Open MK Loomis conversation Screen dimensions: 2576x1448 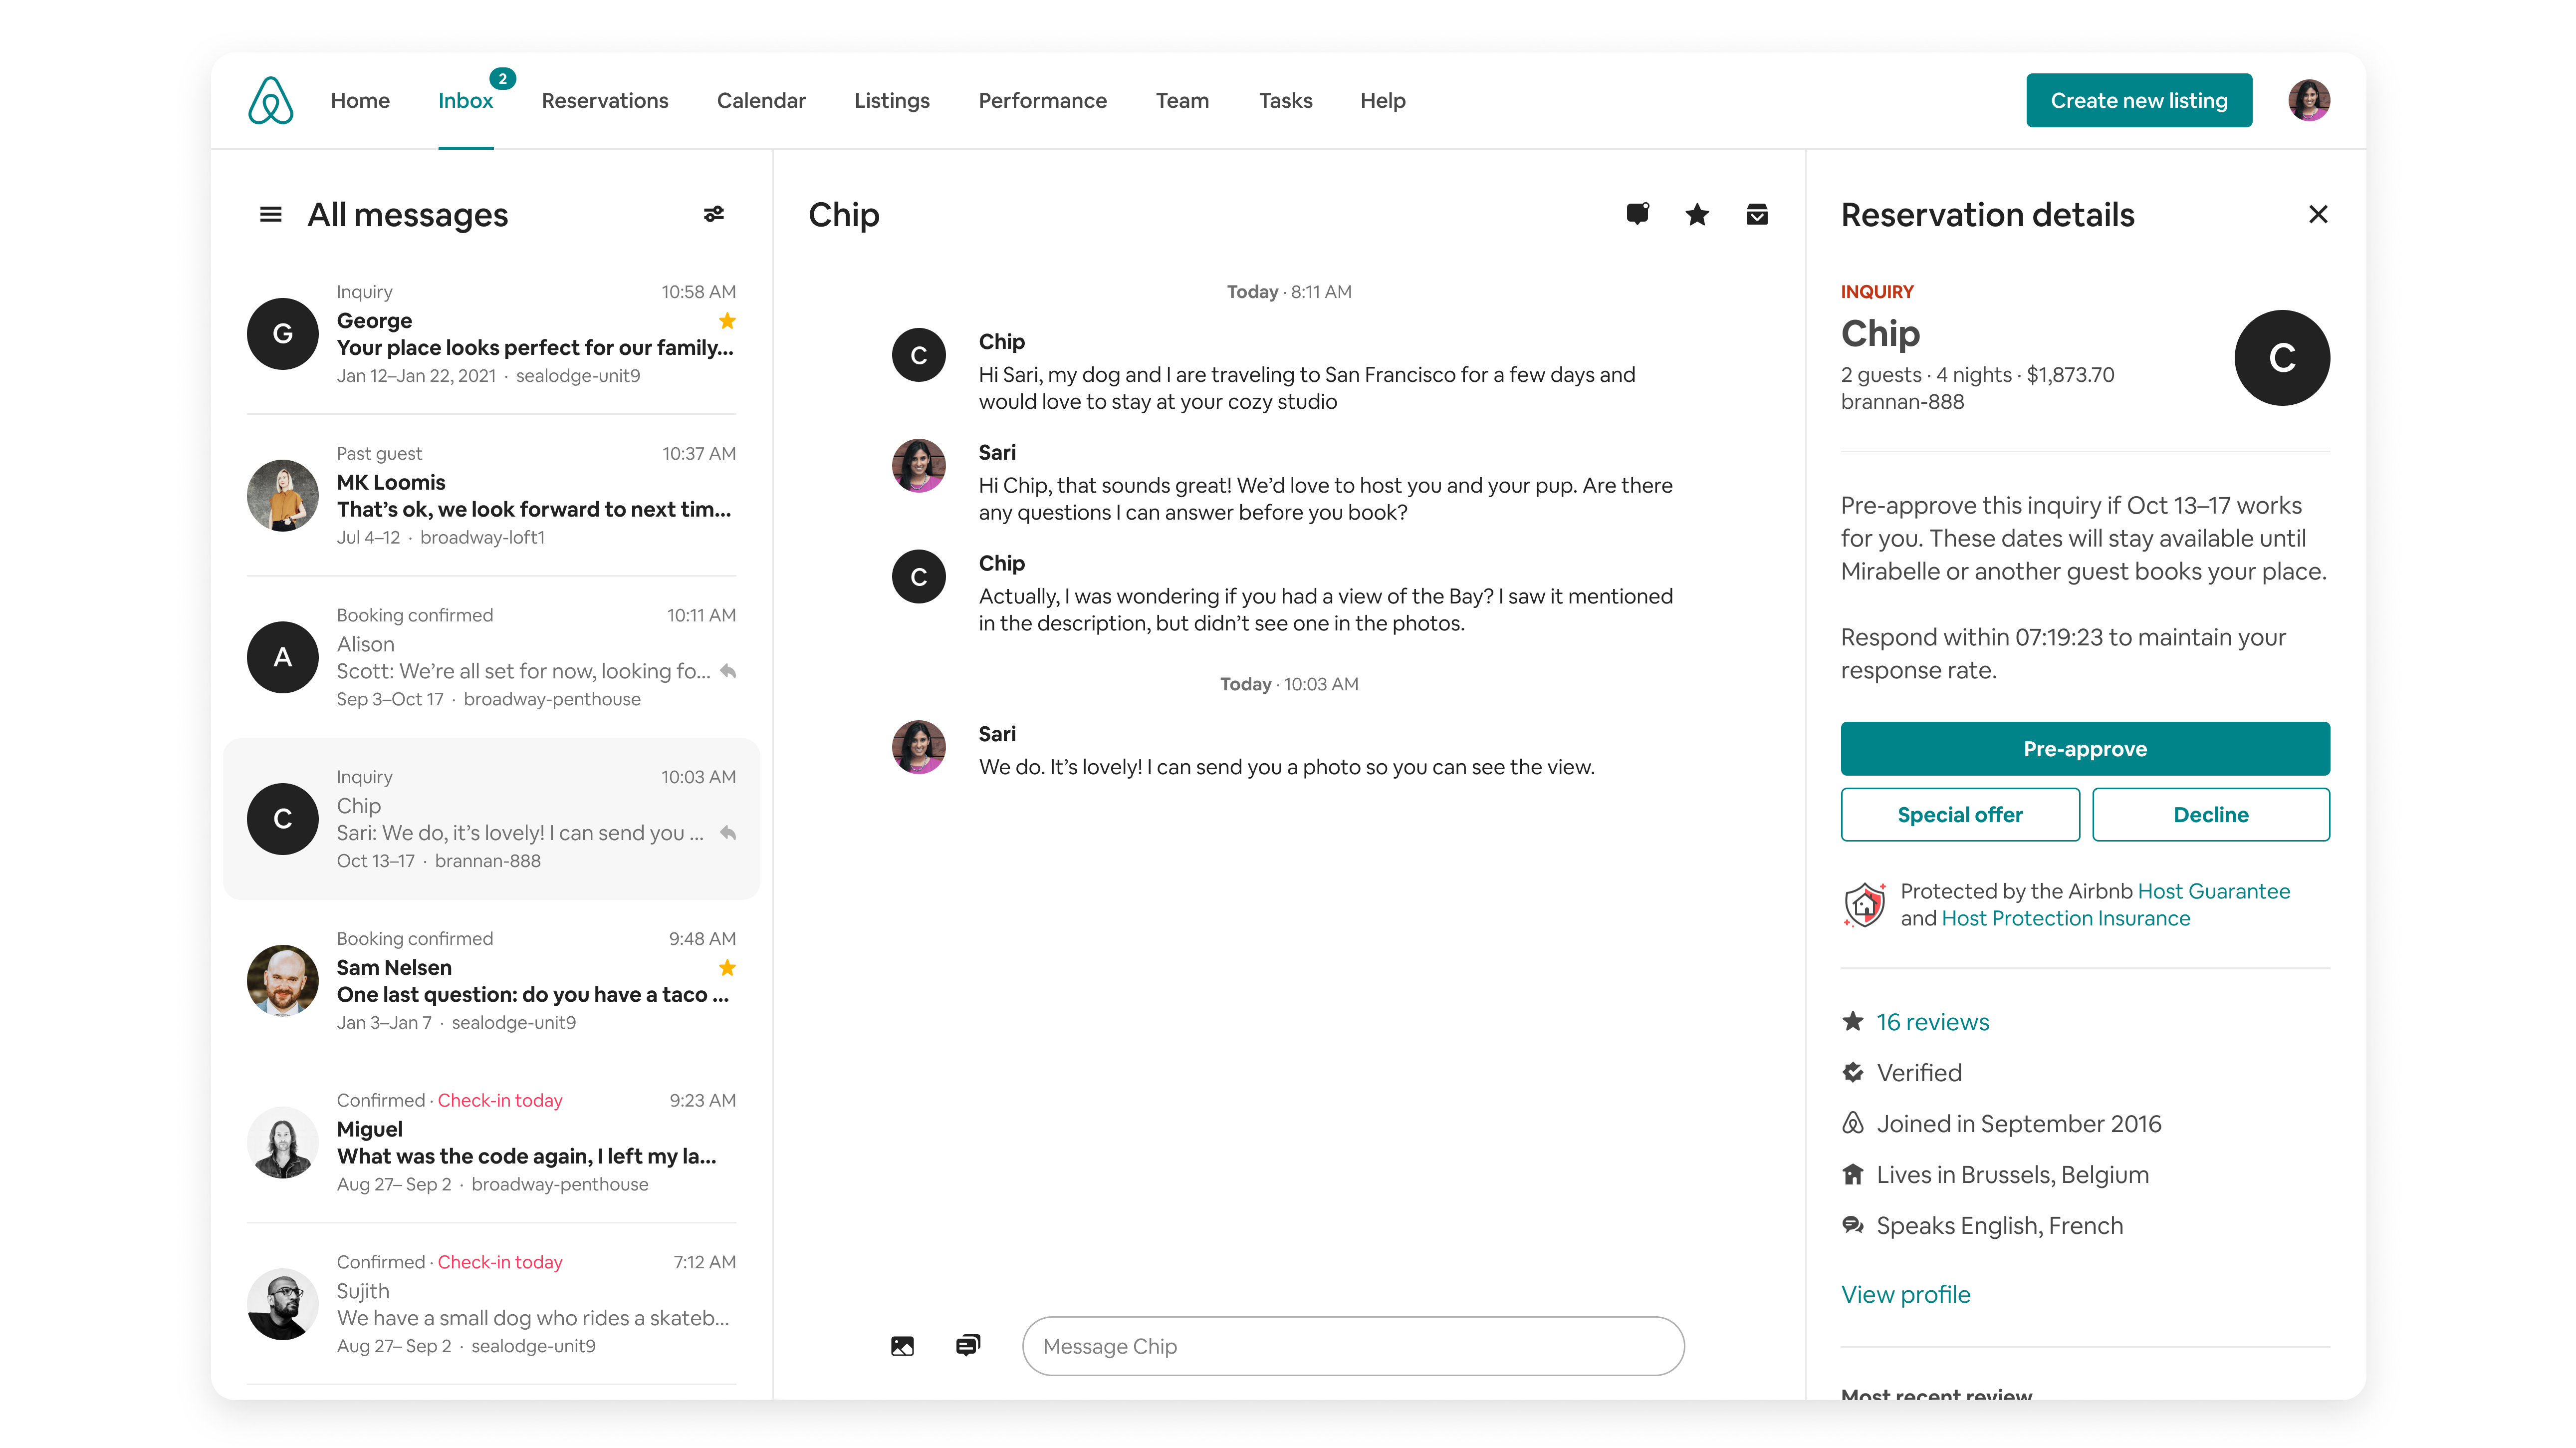click(x=491, y=495)
